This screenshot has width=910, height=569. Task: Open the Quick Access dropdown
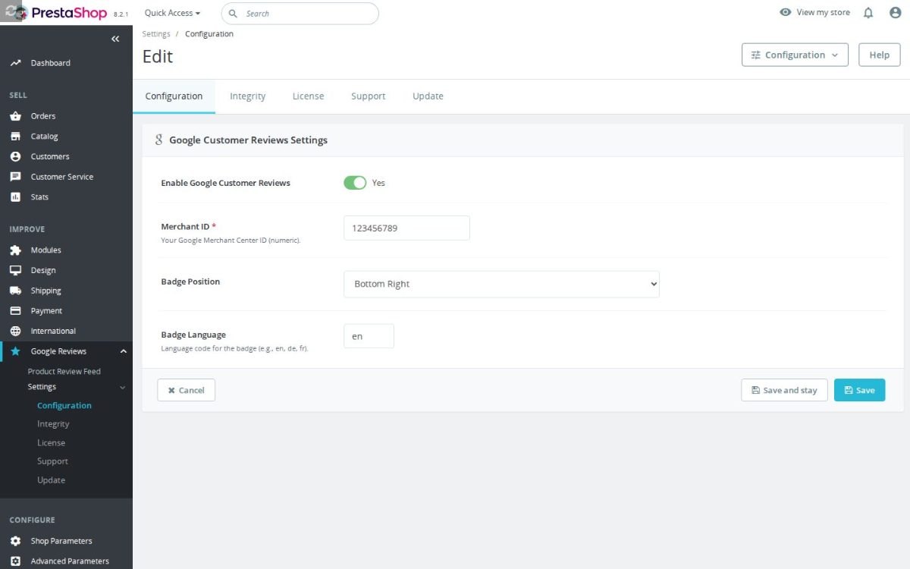coord(172,13)
